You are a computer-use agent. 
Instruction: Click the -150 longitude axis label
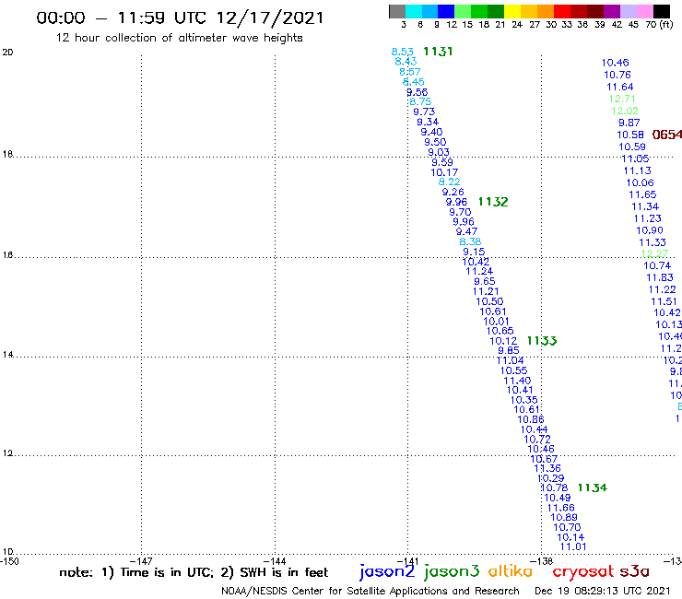(9, 561)
